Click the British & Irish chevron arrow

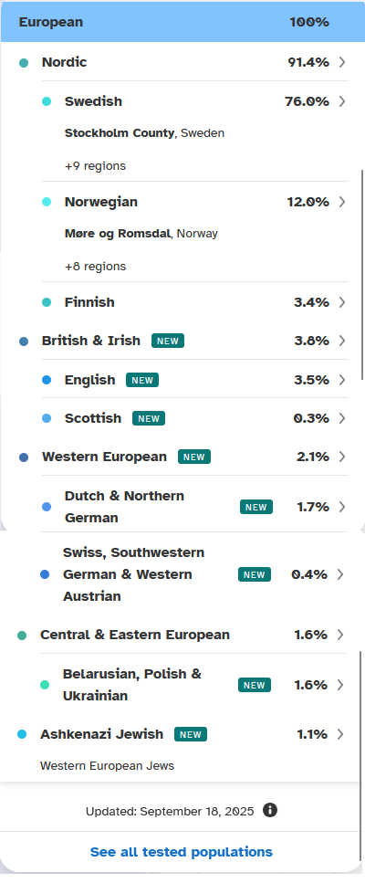(x=342, y=341)
